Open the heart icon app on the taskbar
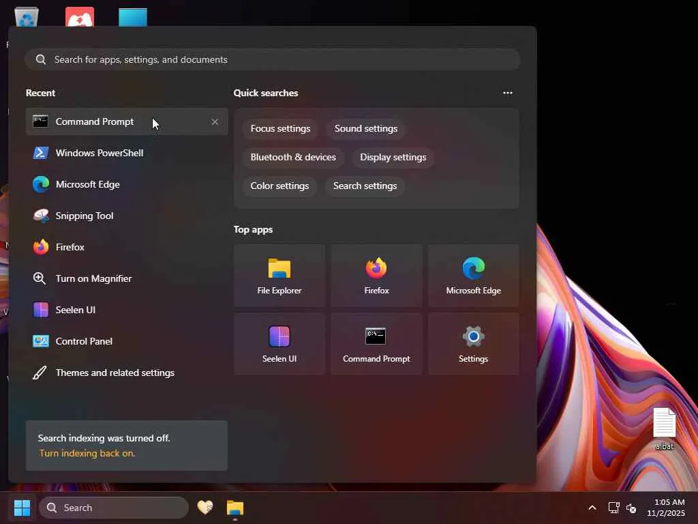The width and height of the screenshot is (698, 524). (205, 508)
